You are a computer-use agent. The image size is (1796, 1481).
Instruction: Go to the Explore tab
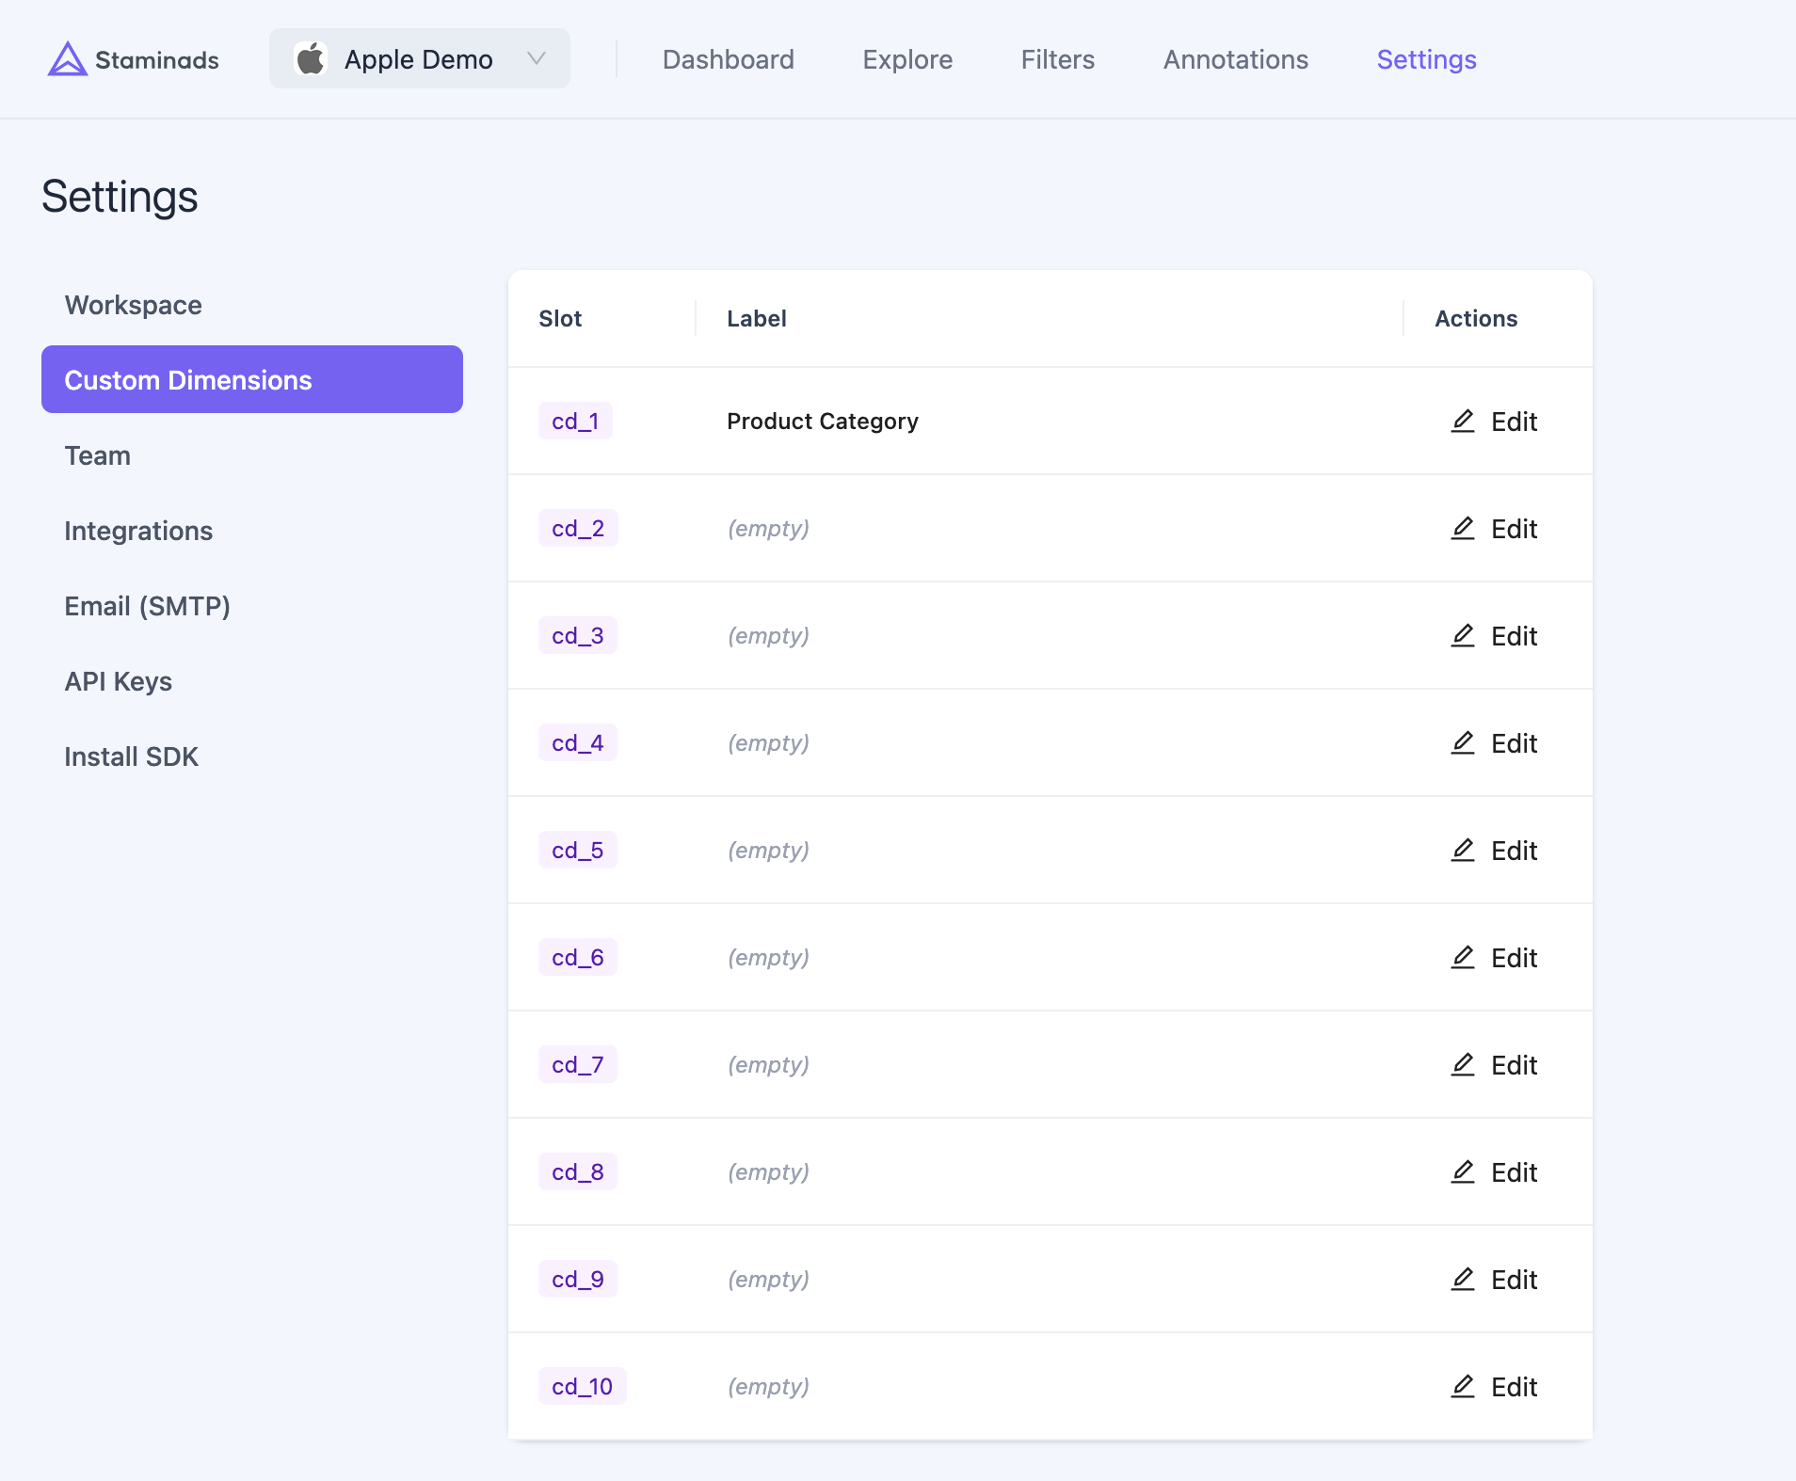click(x=907, y=59)
